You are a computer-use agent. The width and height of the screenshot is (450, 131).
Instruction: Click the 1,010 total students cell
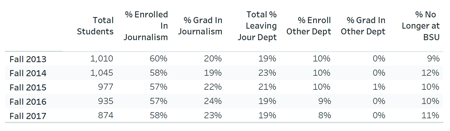click(x=102, y=59)
